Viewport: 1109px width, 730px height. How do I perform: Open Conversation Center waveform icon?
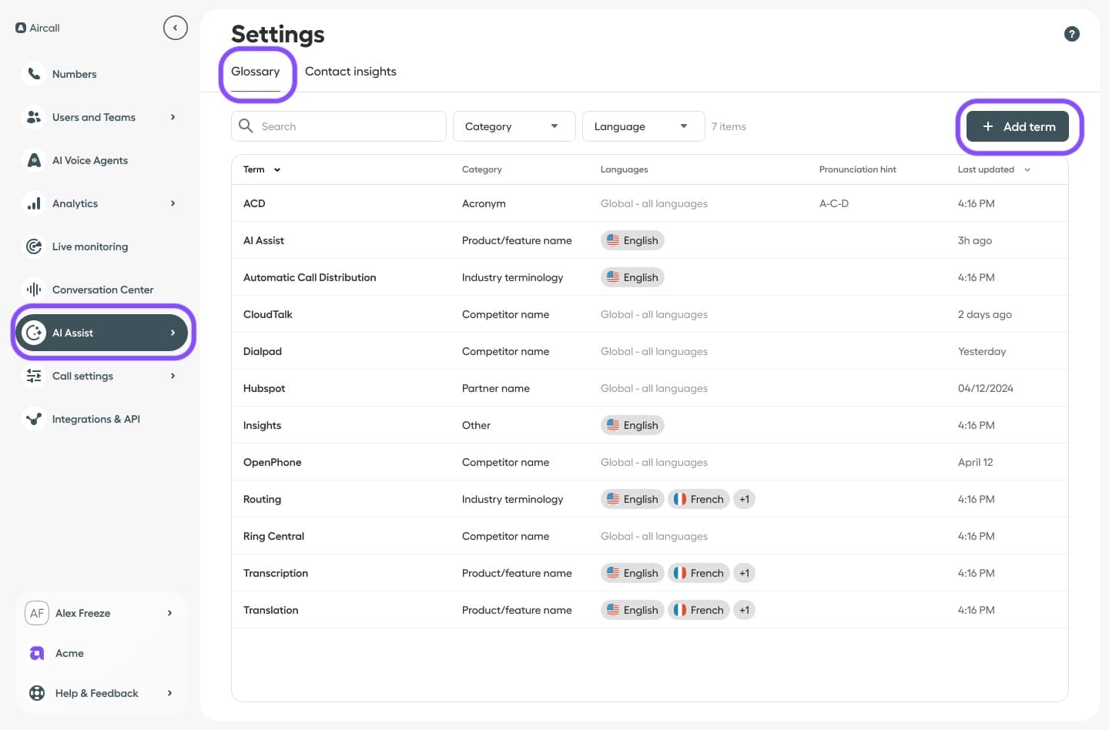(34, 290)
